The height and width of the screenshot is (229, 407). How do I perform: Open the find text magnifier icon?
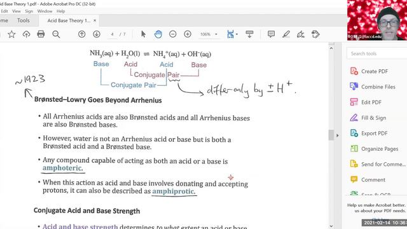pos(56,34)
